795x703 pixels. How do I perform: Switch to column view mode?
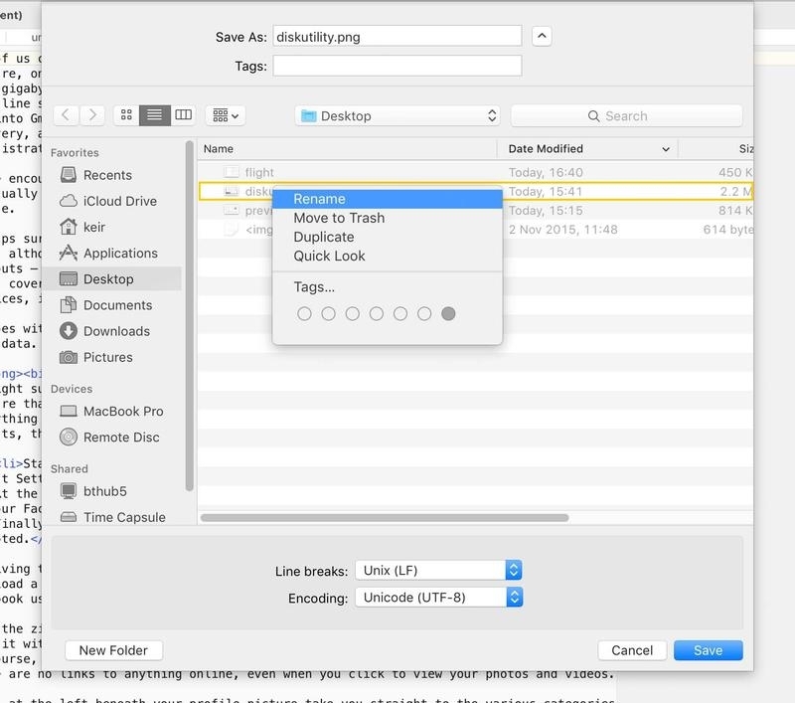coord(183,115)
